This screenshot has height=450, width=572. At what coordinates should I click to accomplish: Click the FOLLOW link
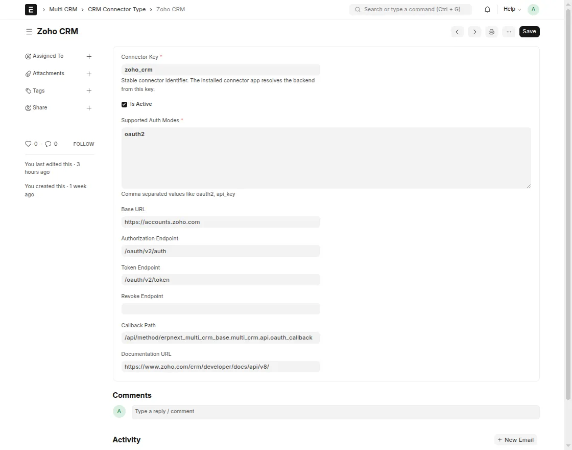coord(84,144)
